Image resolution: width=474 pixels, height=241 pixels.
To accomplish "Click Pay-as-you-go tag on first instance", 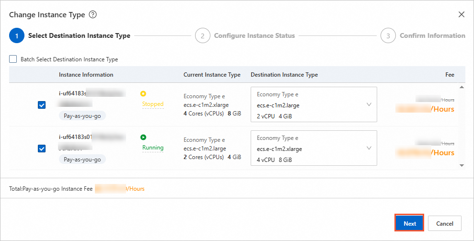I will point(82,116).
